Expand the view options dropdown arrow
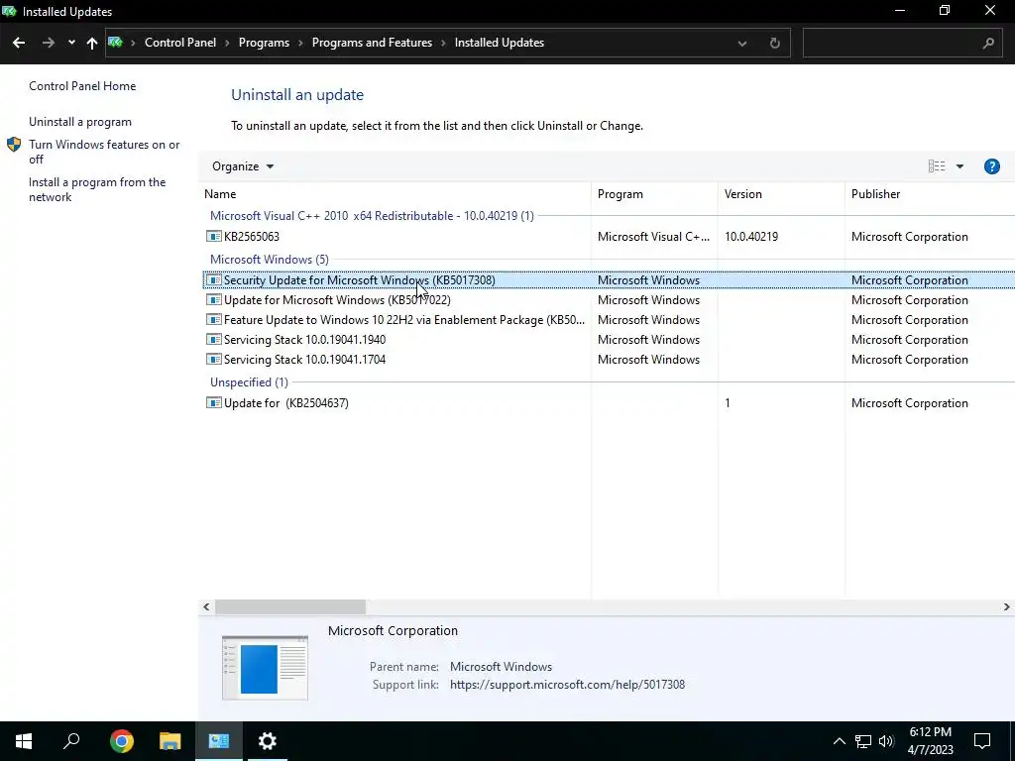 point(959,166)
